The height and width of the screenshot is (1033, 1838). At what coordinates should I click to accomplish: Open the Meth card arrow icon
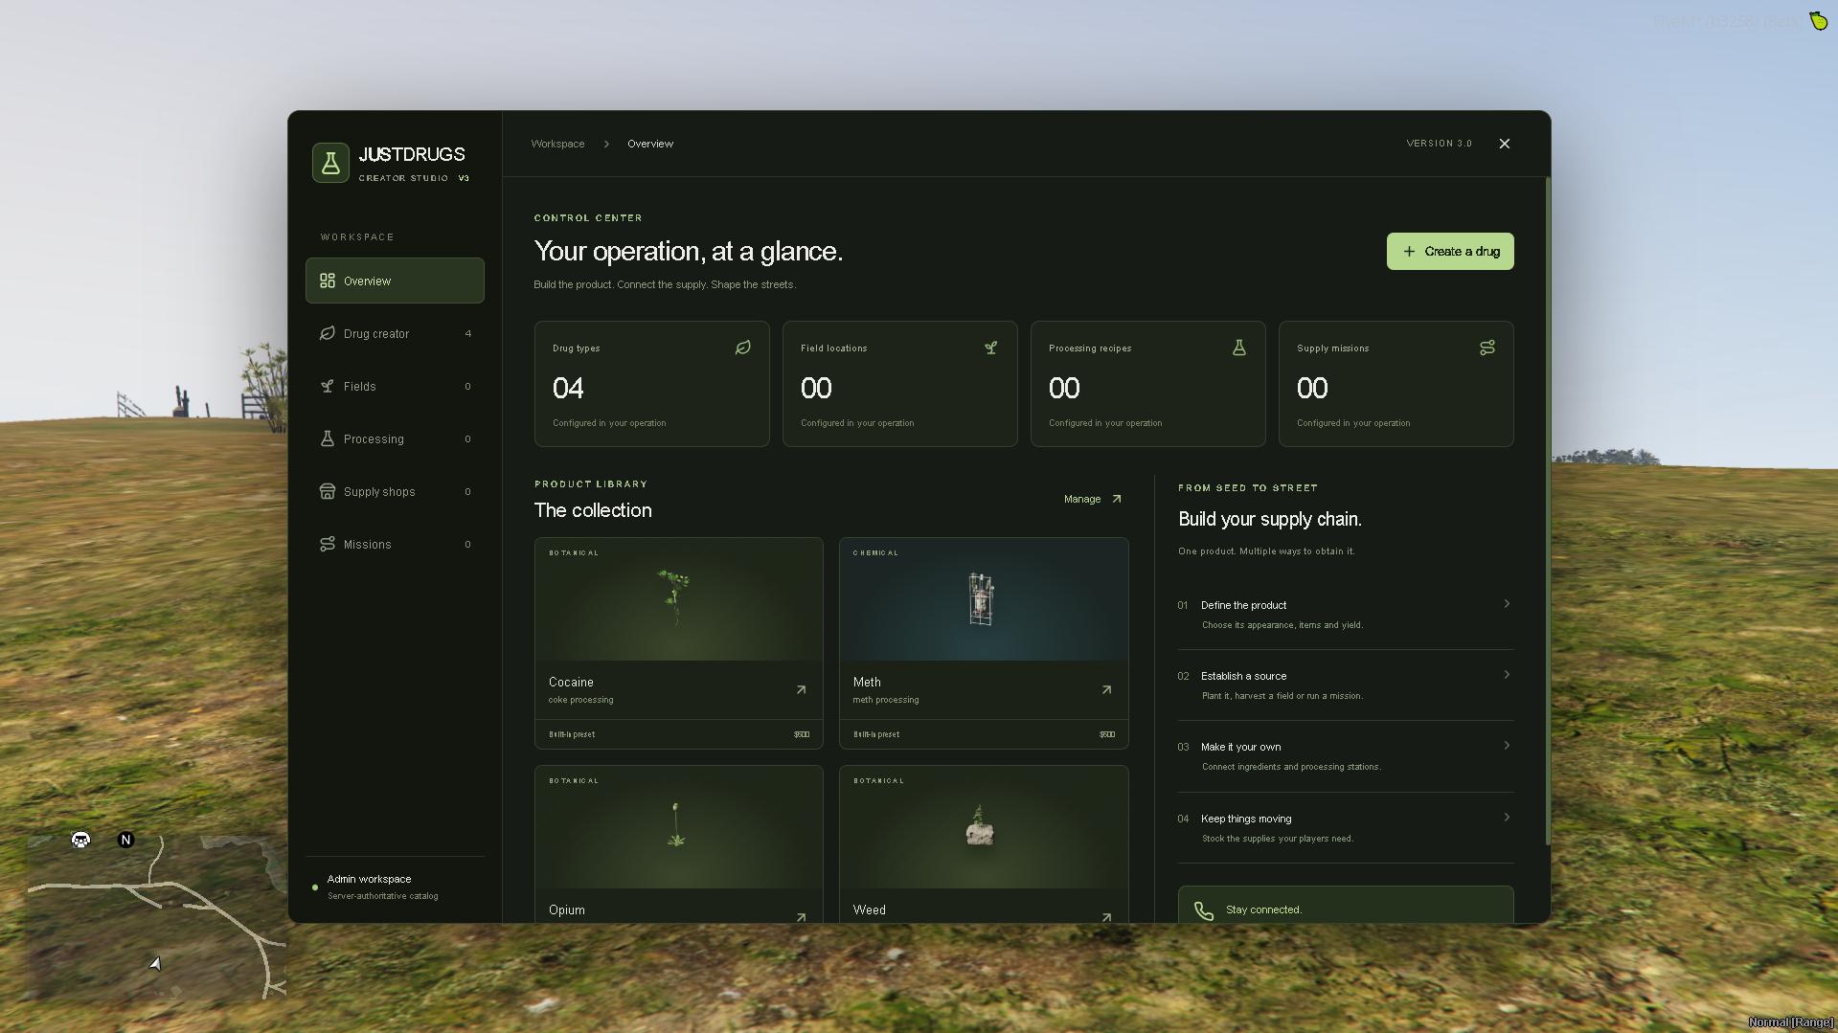coord(1107,689)
